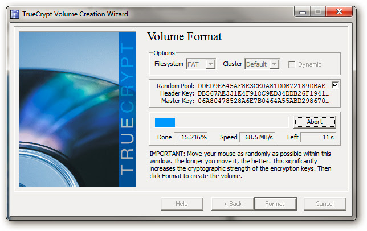Click the blue format progress bar
Viewport: 367px width, 231px height.
(221, 122)
